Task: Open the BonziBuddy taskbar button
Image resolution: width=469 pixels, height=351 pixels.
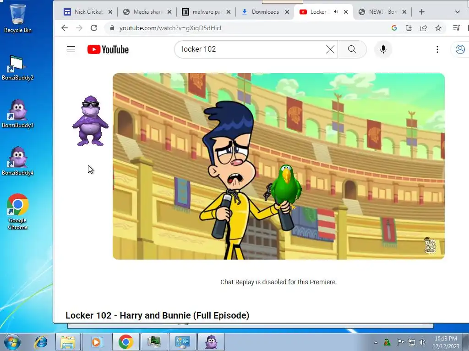Action: [x=211, y=342]
